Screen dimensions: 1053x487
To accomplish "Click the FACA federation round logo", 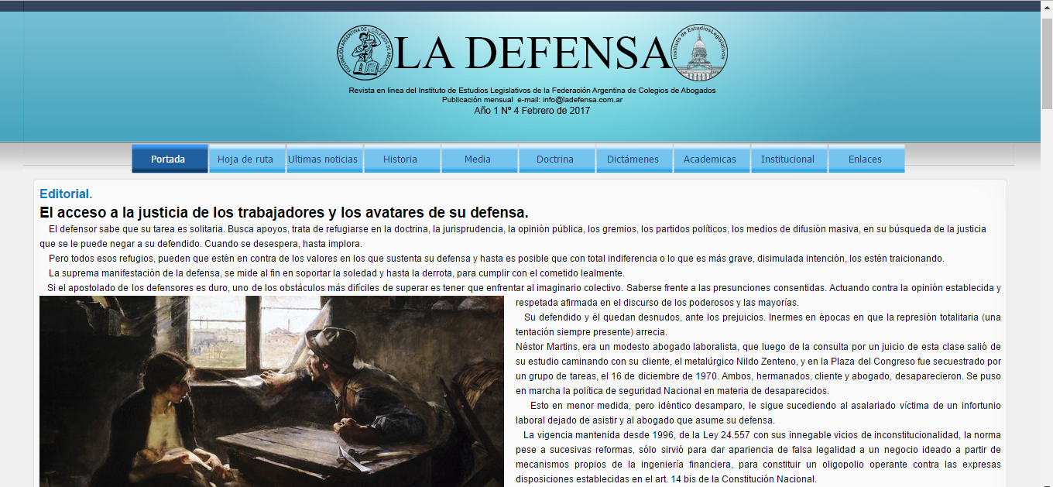I will pos(365,53).
